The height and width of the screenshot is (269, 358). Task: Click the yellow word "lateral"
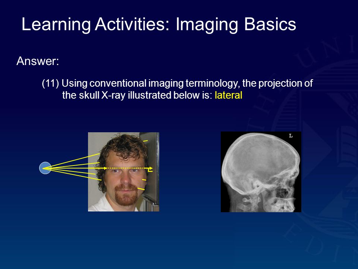click(x=228, y=95)
